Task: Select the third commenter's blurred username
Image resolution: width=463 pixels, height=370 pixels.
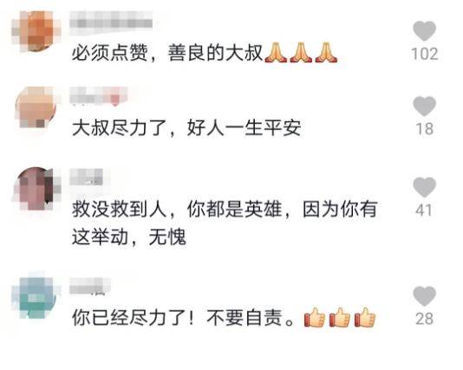Action: click(x=87, y=177)
